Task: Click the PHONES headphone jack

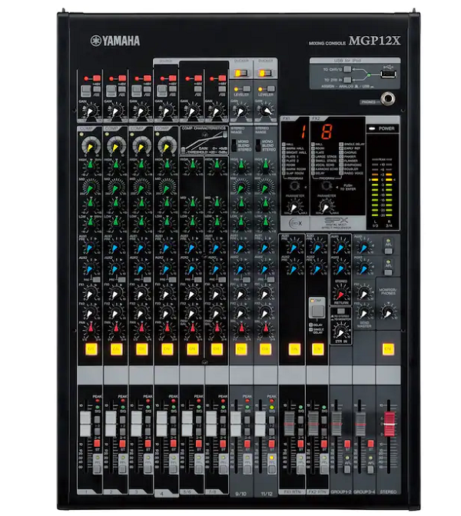Action: [388, 98]
